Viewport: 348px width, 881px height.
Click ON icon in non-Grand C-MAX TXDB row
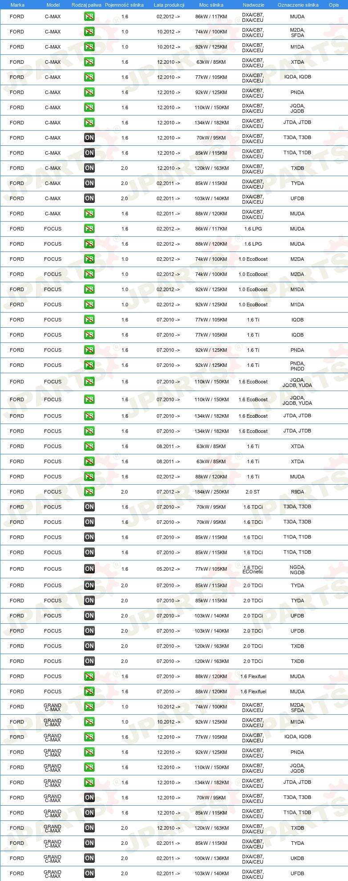[89, 168]
